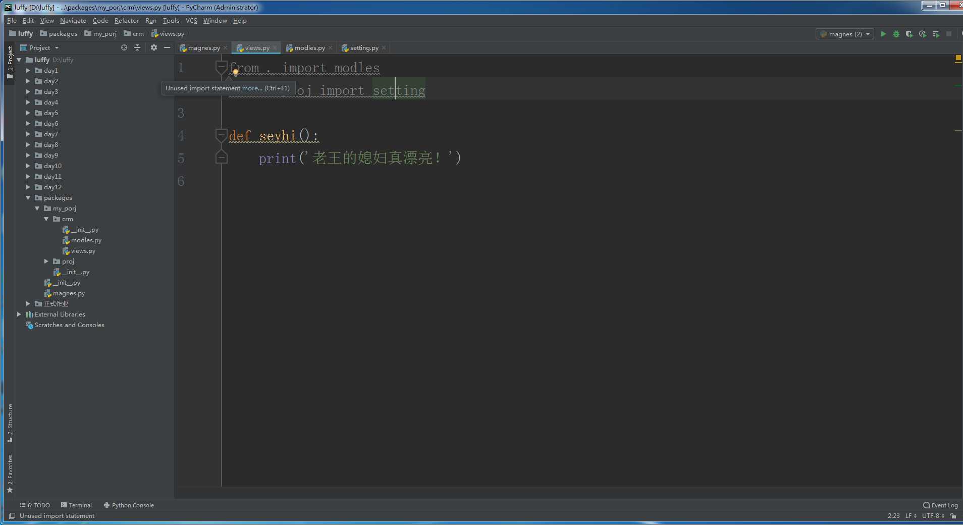Click the Profile run icon
This screenshot has width=963, height=525.
(923, 34)
